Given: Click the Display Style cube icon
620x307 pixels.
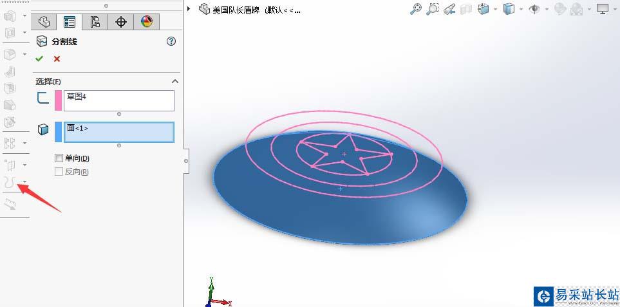Looking at the screenshot, I should (x=509, y=9).
